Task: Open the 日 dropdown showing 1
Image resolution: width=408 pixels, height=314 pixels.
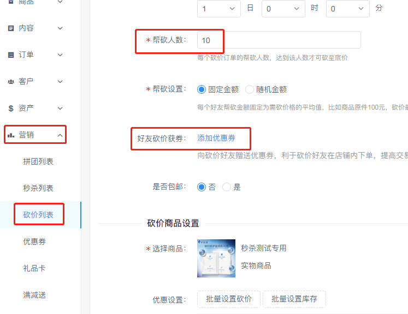Action: 219,9
